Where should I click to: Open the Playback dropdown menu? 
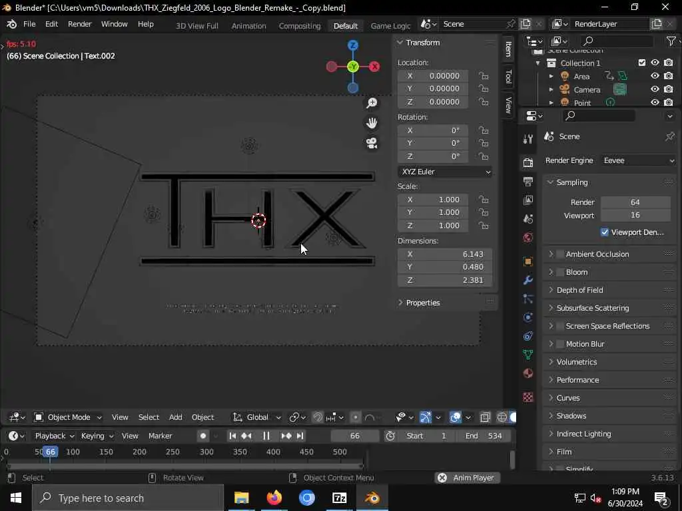(x=55, y=436)
